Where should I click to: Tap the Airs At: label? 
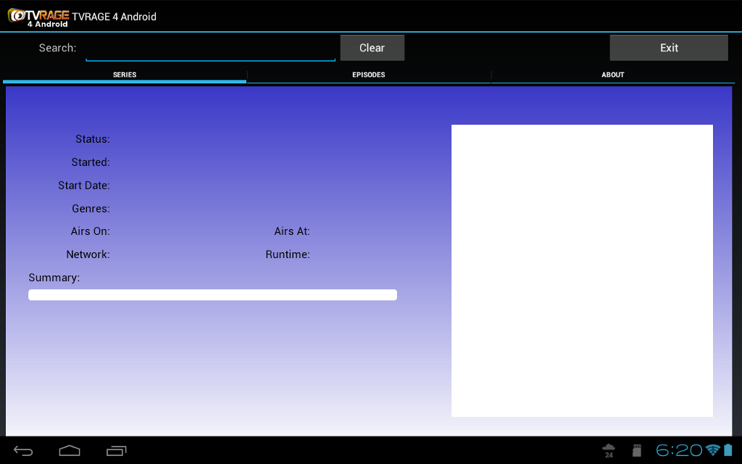click(x=292, y=231)
